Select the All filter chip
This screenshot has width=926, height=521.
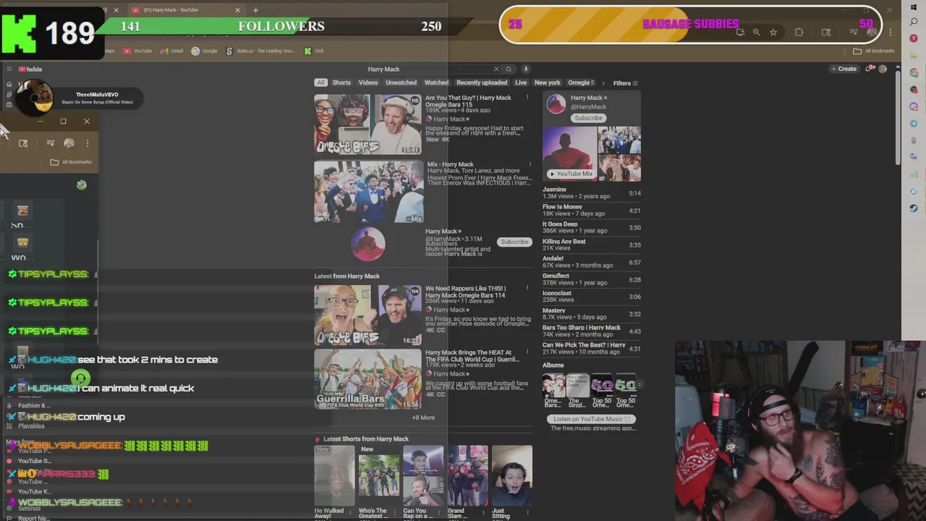[x=320, y=82]
